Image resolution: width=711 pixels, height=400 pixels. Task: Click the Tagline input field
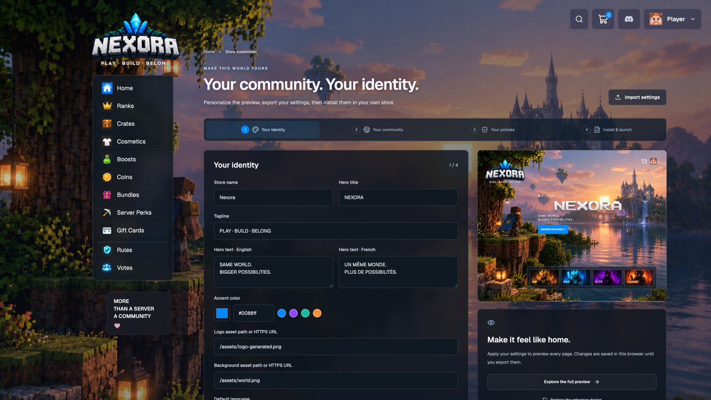point(336,231)
